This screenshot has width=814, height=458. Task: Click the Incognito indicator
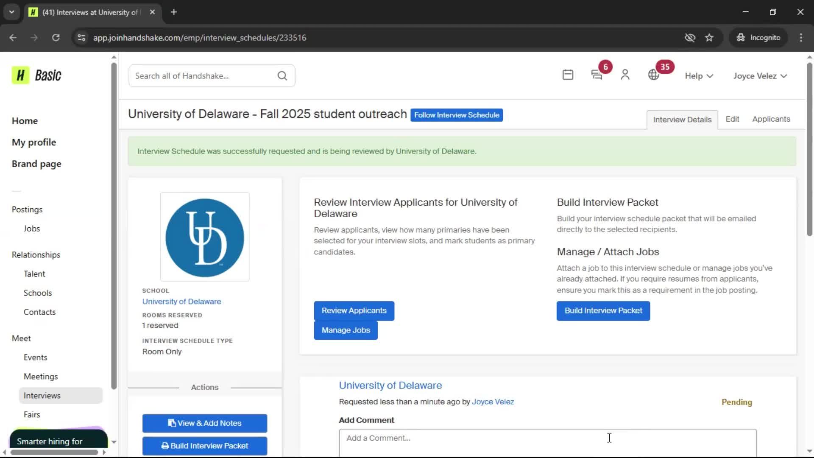point(758,38)
